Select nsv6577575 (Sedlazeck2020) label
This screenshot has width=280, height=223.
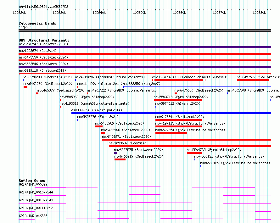[x=138, y=150]
